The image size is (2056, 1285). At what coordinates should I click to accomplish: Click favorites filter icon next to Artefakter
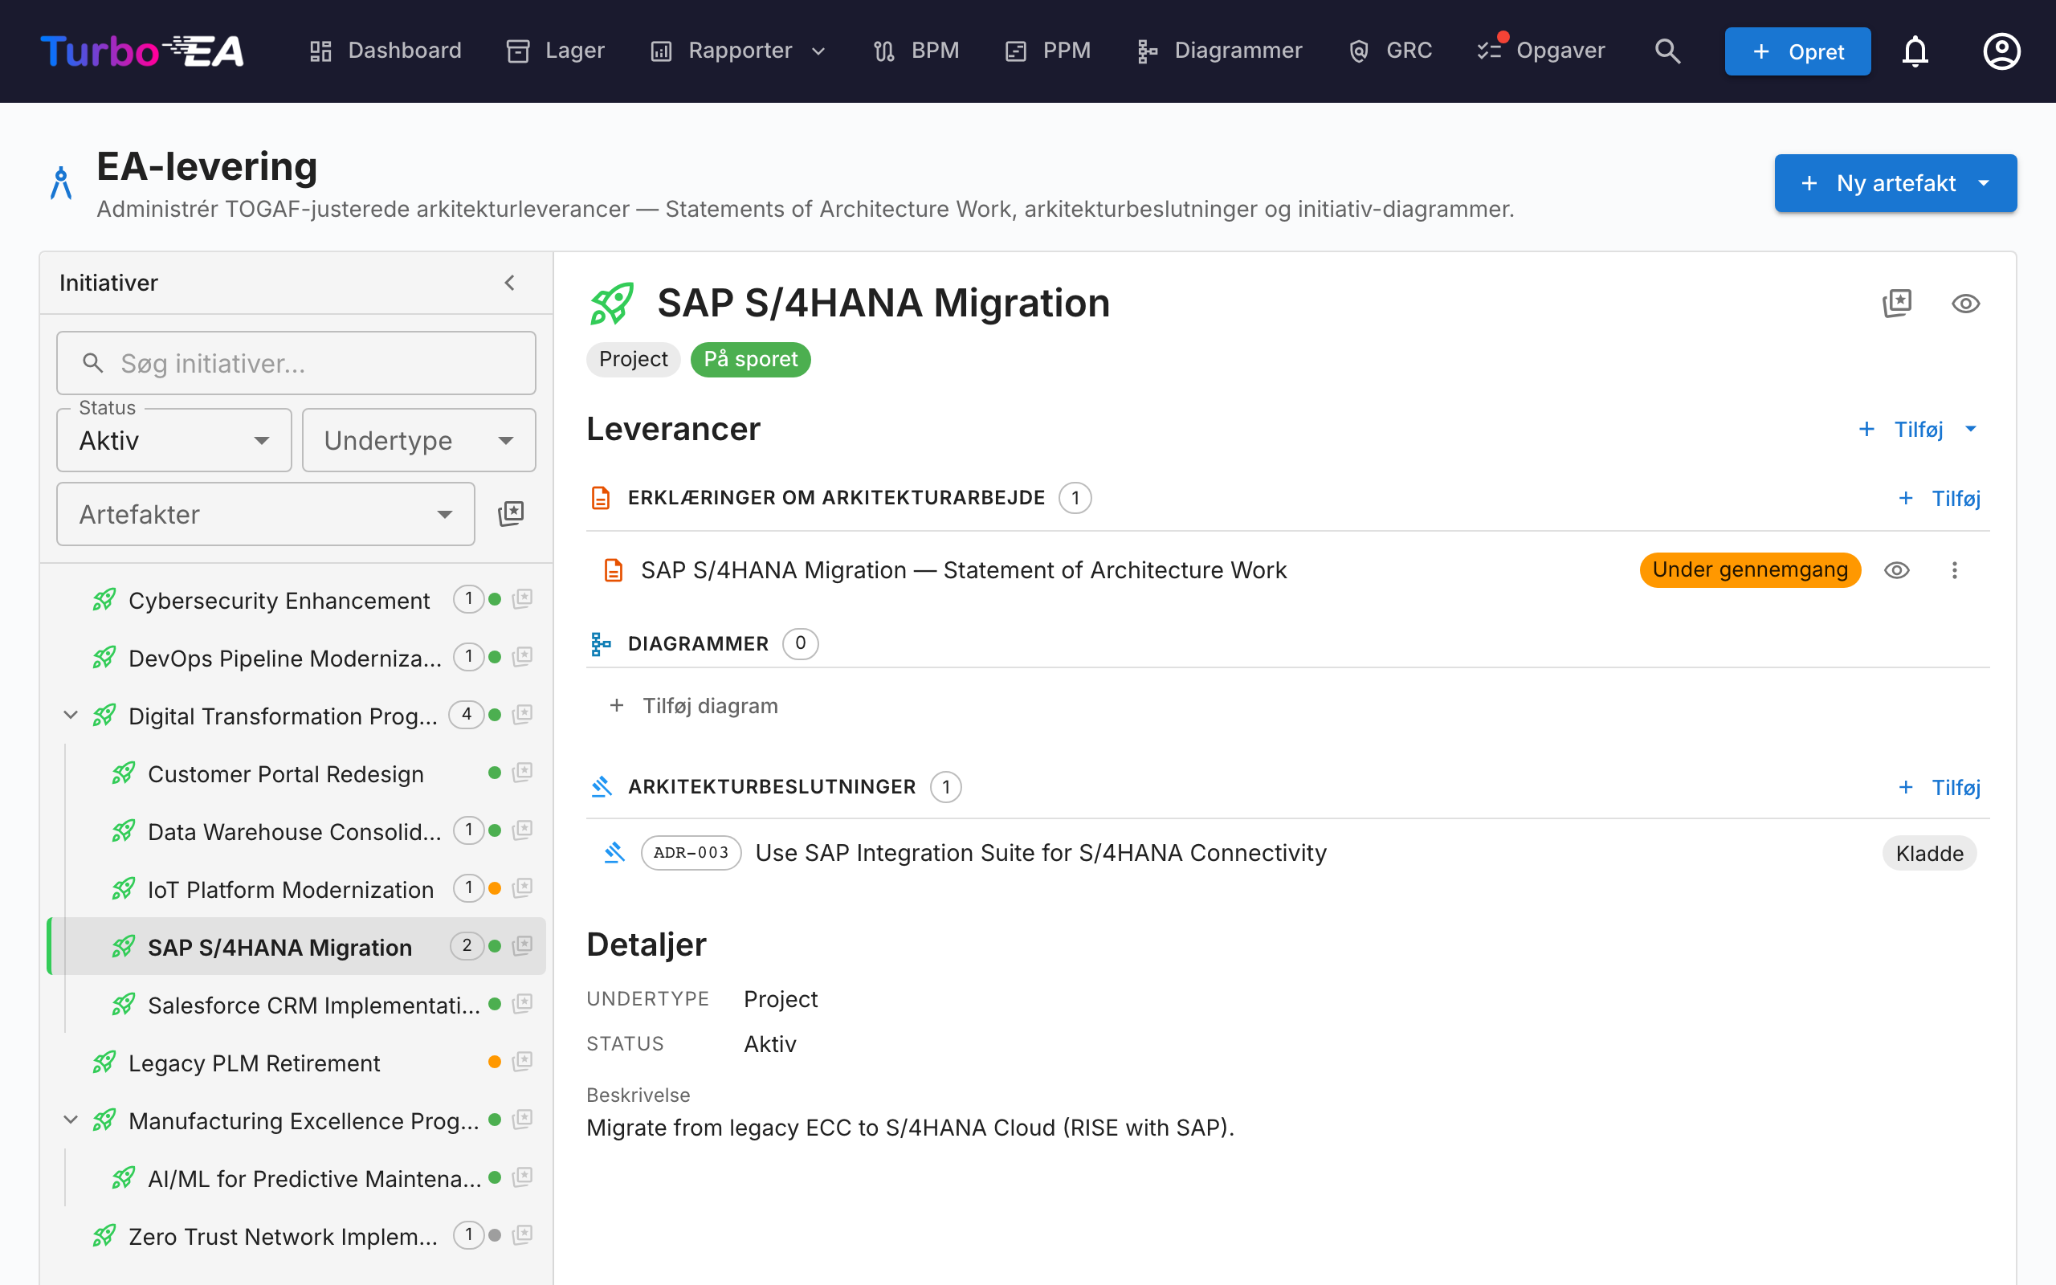pos(511,513)
